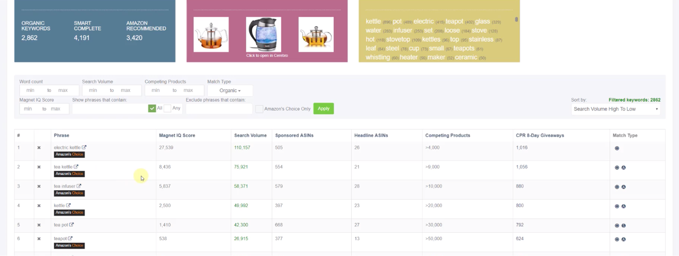Image resolution: width=679 pixels, height=256 pixels.
Task: Check the Any phrases checkbox
Action: (167, 108)
